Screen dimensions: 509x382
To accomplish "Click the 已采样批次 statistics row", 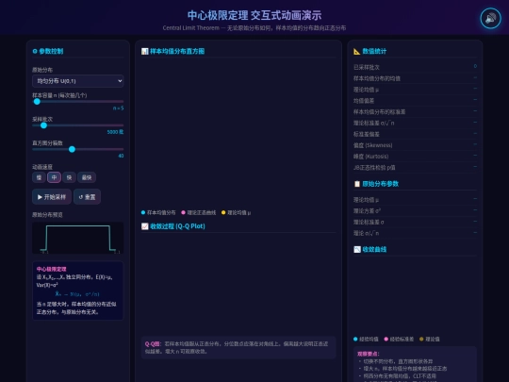I will pyautogui.click(x=415, y=67).
